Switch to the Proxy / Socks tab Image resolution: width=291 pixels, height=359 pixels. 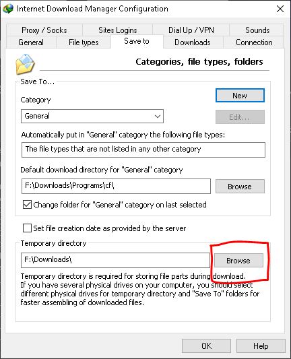pos(44,30)
